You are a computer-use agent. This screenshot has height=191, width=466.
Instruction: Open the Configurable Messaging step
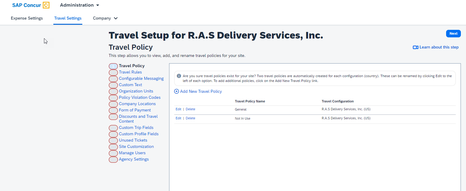pyautogui.click(x=141, y=78)
